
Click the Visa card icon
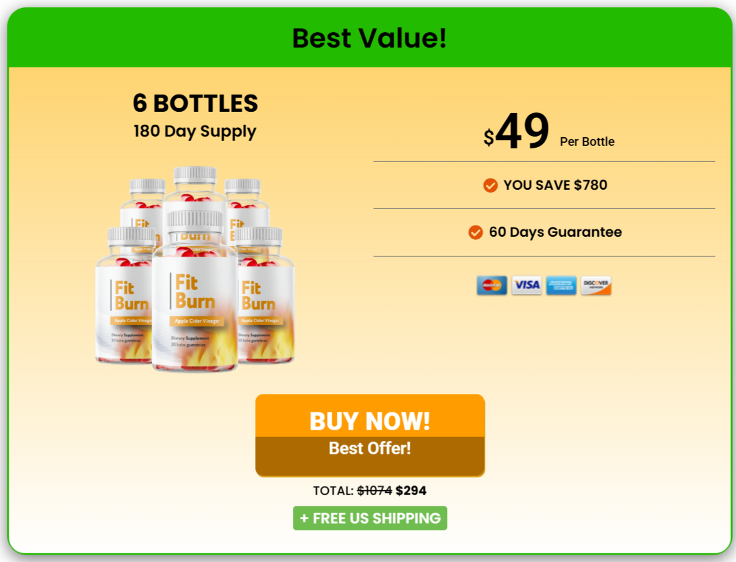[526, 285]
